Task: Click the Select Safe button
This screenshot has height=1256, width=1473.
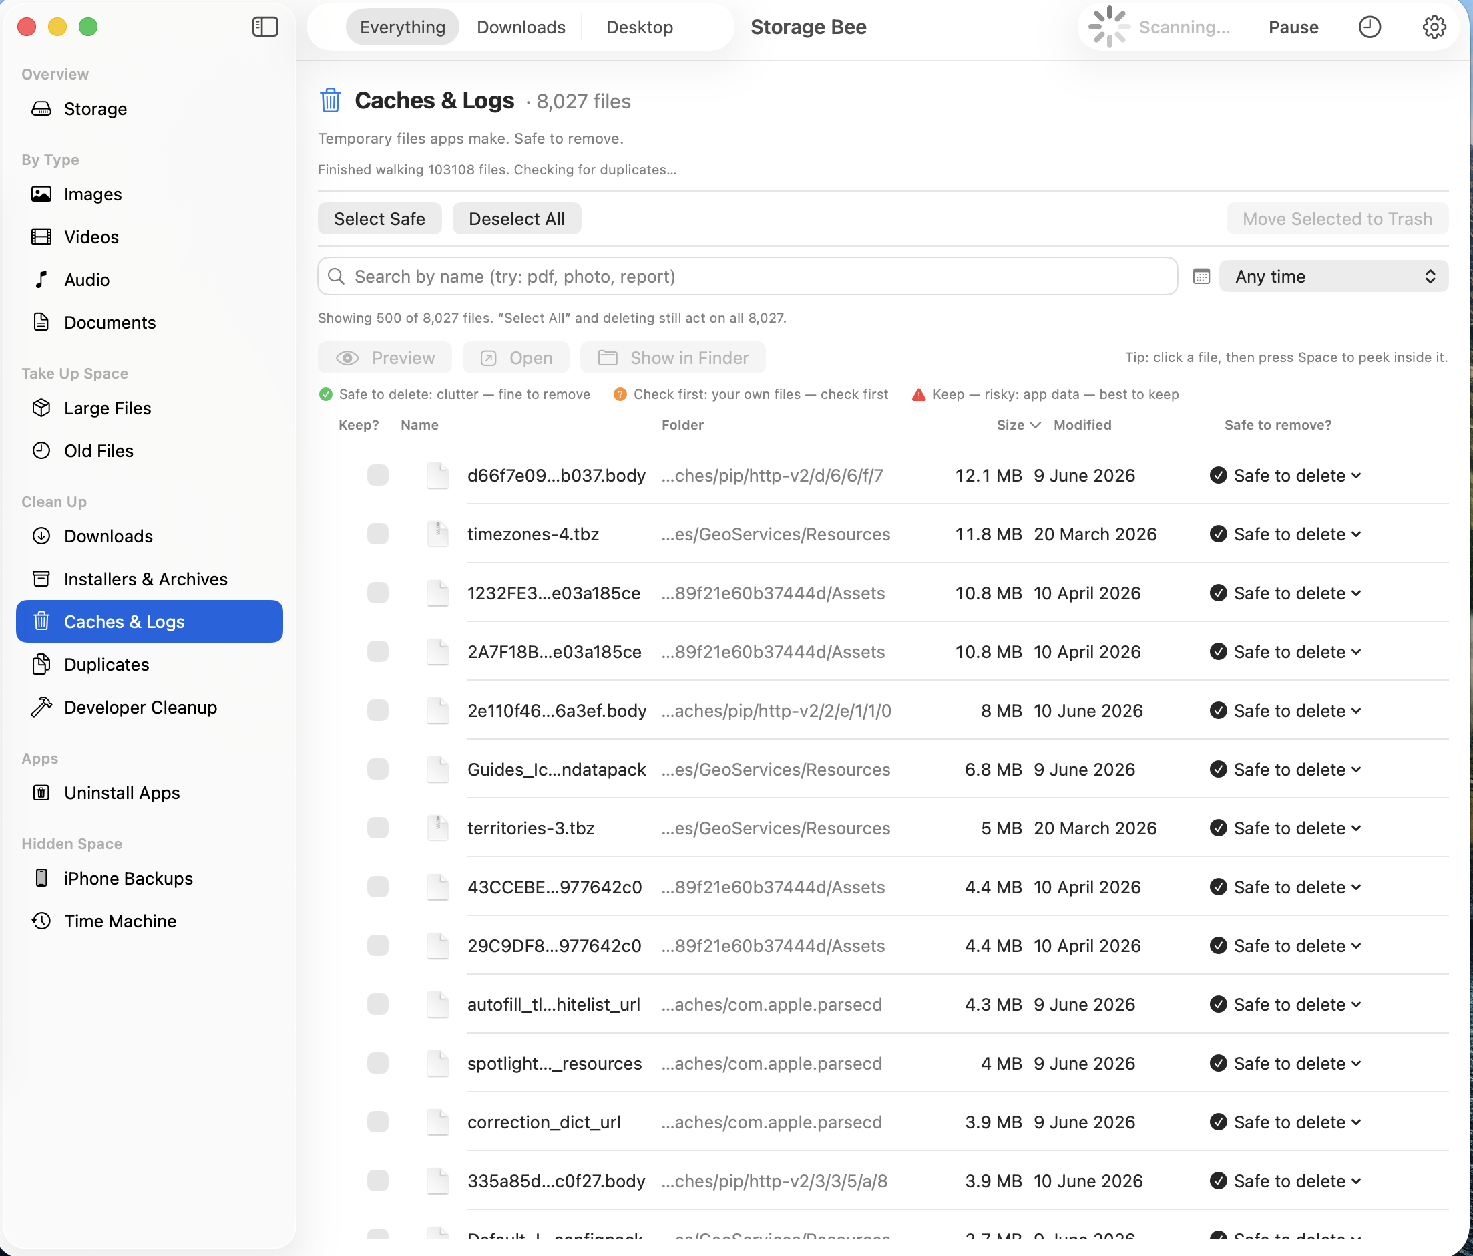Action: (x=380, y=218)
